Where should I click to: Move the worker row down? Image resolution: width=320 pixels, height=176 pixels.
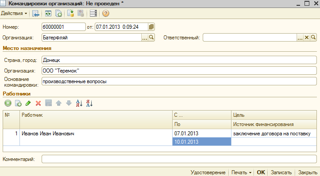(x=69, y=103)
